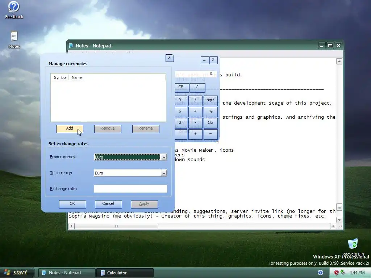Click the minus key on Calculator
Screen dimensions: 371x278
[x=195, y=123]
